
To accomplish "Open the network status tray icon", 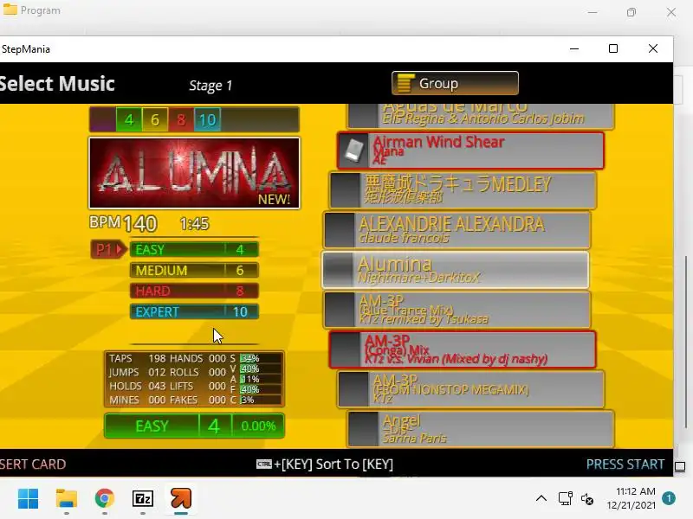I will click(x=566, y=499).
